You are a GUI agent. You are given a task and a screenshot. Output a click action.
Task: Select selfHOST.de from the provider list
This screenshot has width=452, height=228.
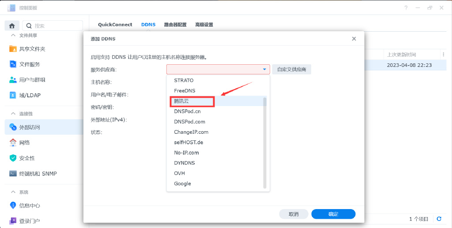[x=216, y=142]
